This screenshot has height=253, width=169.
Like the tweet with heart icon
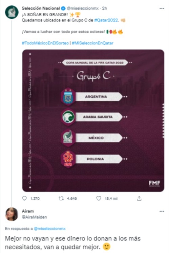(x=99, y=198)
